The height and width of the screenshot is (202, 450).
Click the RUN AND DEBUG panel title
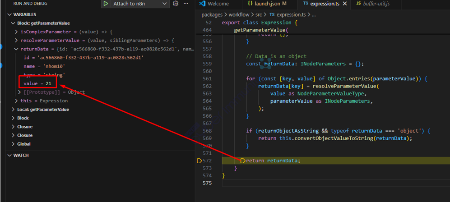(30, 4)
